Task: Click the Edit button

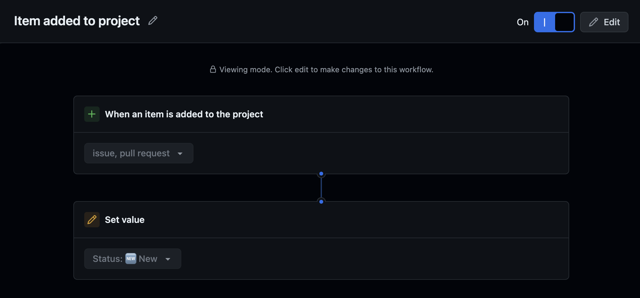Action: tap(604, 22)
